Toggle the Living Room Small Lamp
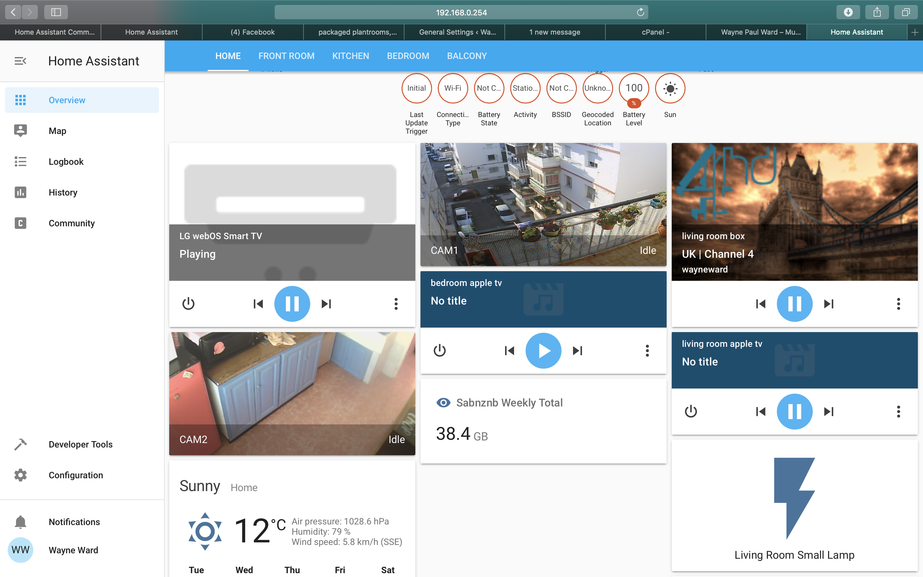The height and width of the screenshot is (577, 923). 794,506
